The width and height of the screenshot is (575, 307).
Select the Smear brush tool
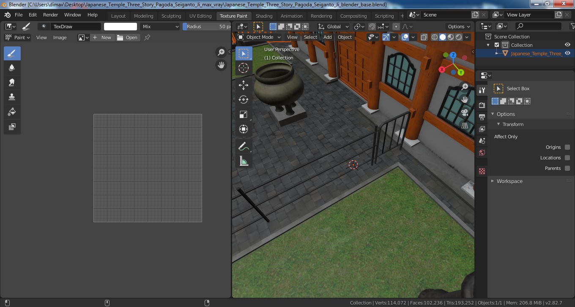click(x=12, y=82)
